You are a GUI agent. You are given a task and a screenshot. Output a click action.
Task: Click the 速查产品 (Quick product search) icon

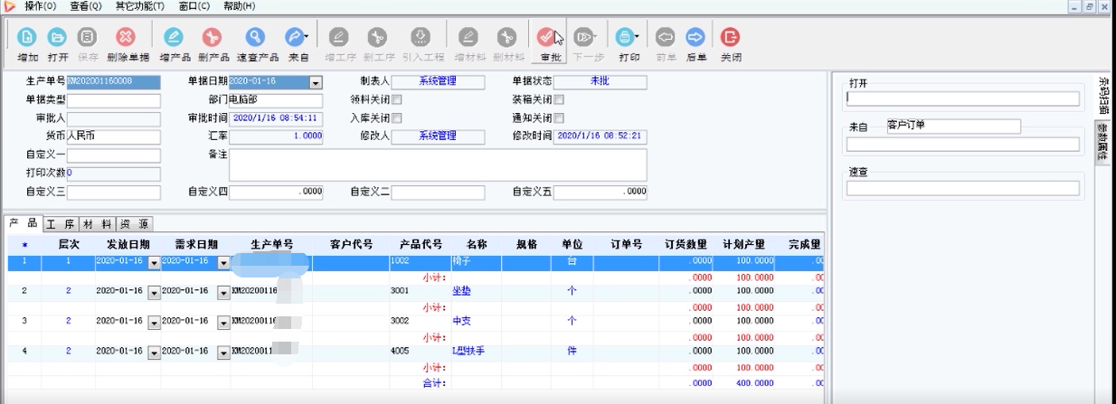(x=257, y=37)
